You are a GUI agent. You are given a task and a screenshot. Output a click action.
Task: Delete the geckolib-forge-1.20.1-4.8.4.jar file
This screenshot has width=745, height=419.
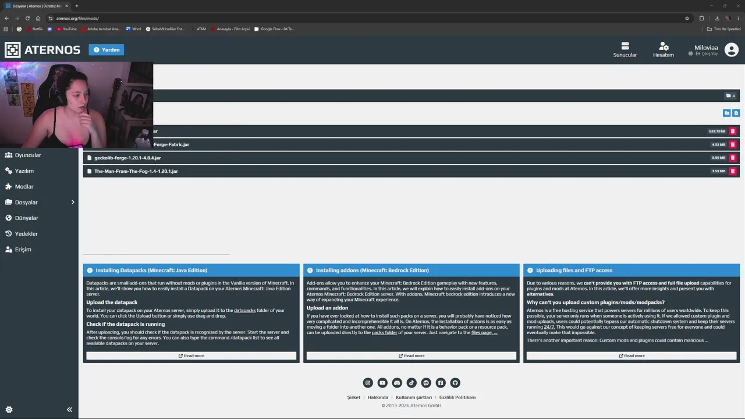(x=733, y=158)
